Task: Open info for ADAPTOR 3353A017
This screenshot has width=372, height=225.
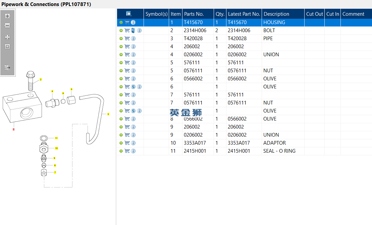Action: point(133,143)
